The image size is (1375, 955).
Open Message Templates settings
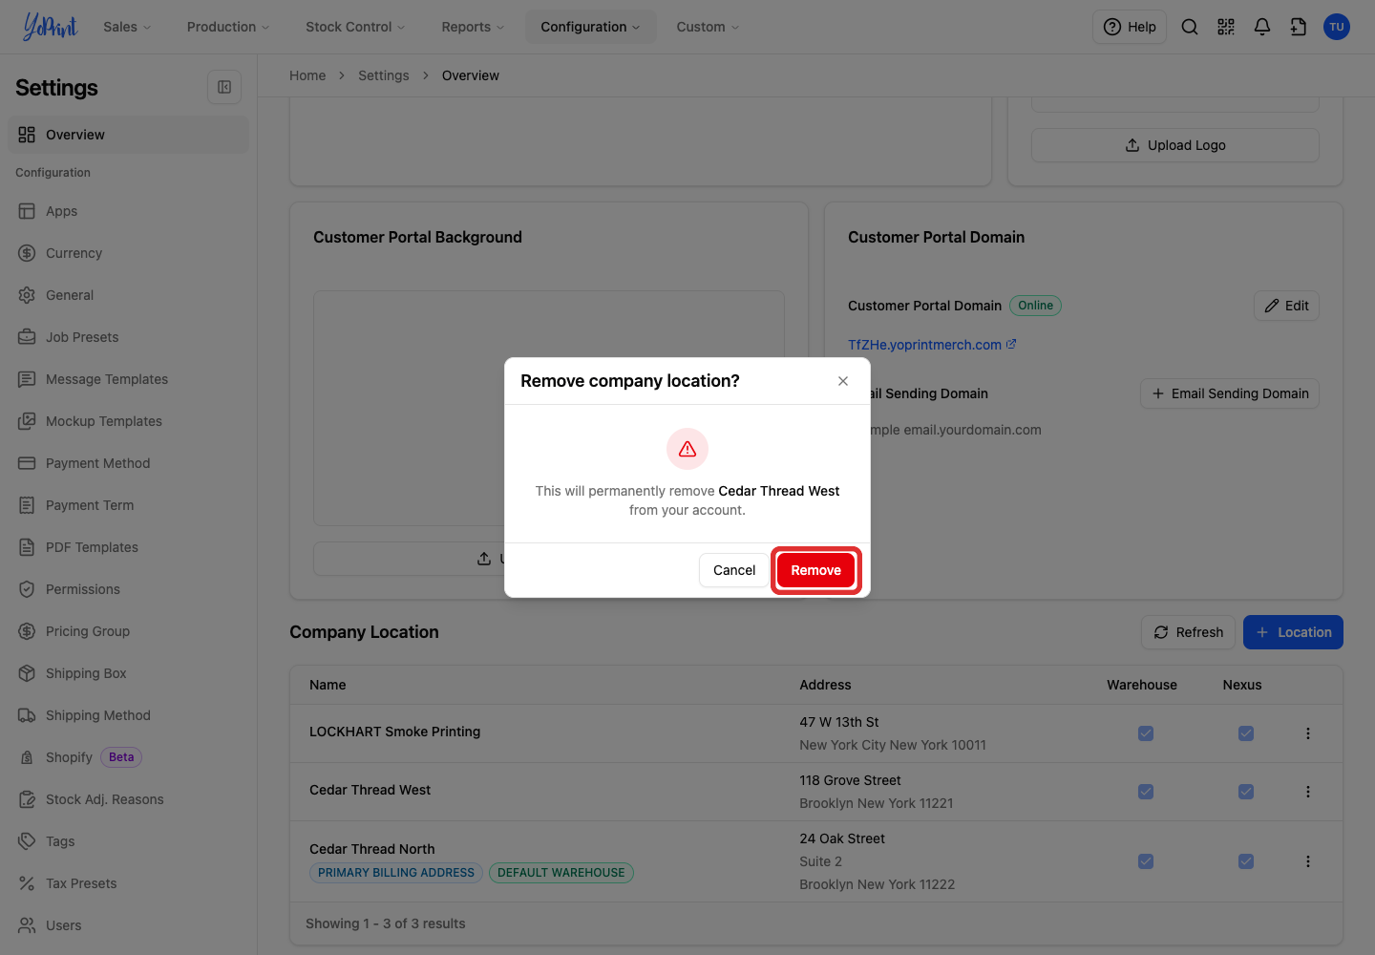click(x=128, y=379)
